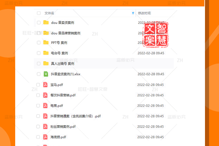
Task: Click the modified time of 粉丝营销案例.pdf
Action: click(150, 126)
